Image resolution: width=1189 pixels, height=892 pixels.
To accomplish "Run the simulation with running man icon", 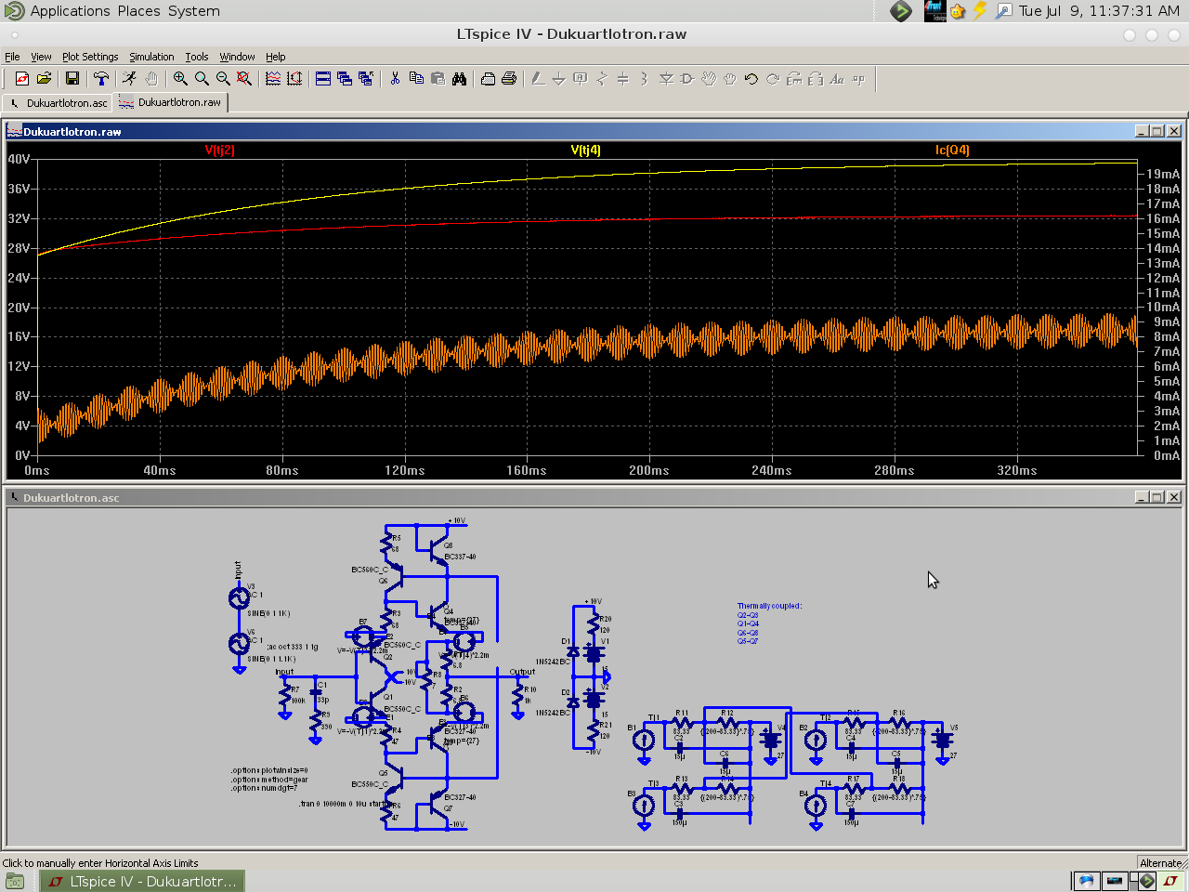I will pyautogui.click(x=130, y=79).
